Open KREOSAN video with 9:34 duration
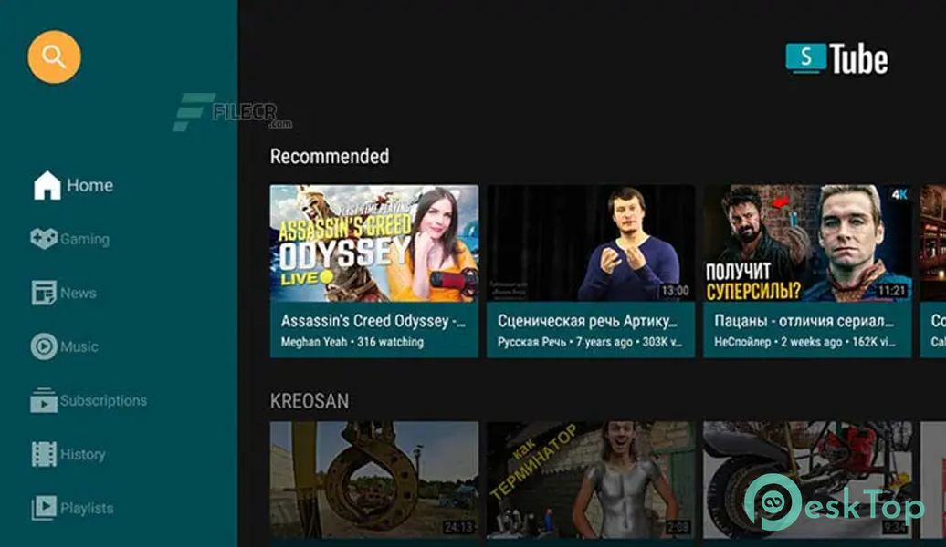The height and width of the screenshot is (547, 946). tap(807, 480)
